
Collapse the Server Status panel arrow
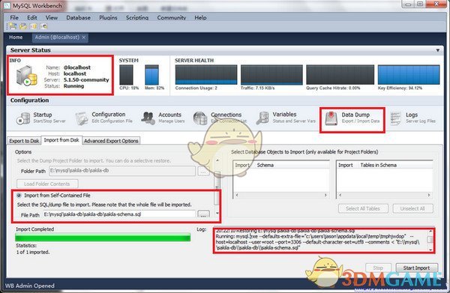coord(438,50)
